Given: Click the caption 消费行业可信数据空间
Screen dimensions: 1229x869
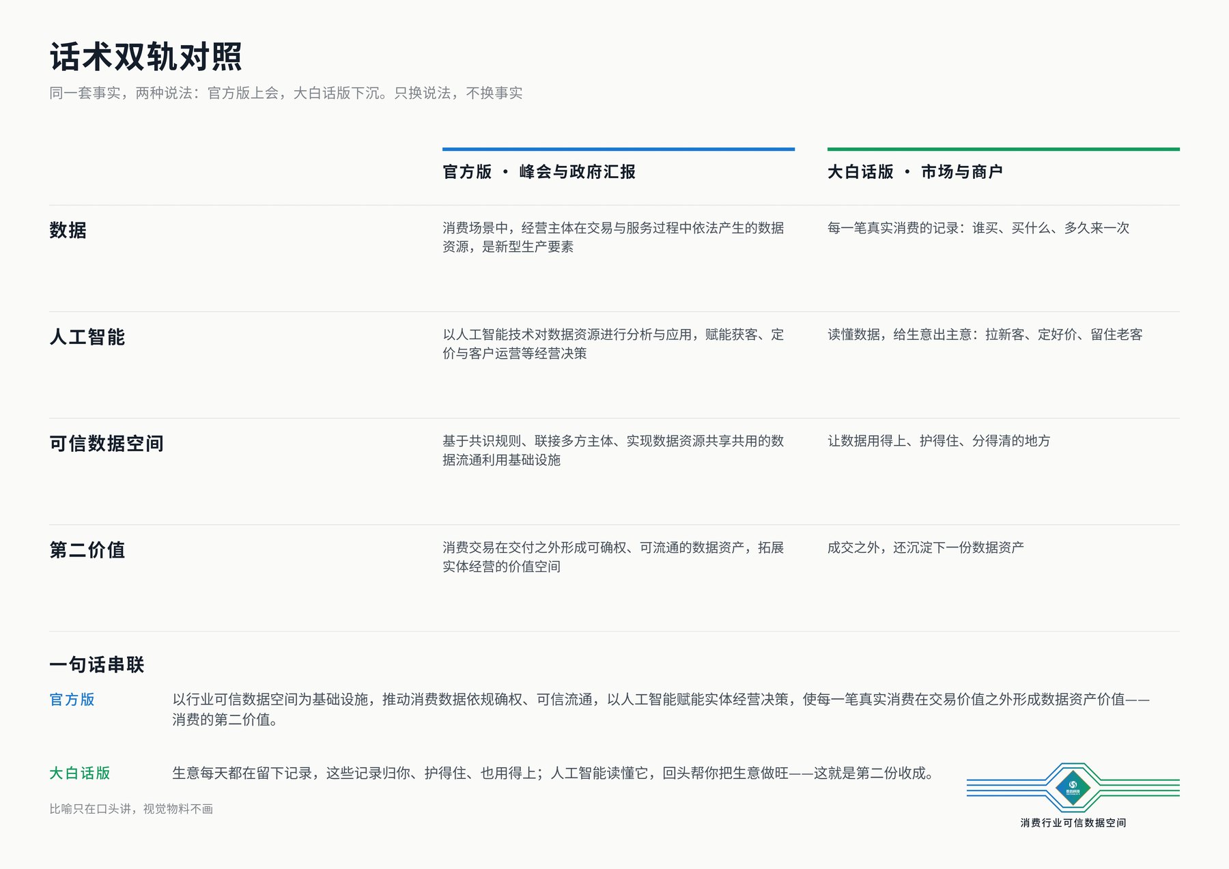Looking at the screenshot, I should (1073, 823).
